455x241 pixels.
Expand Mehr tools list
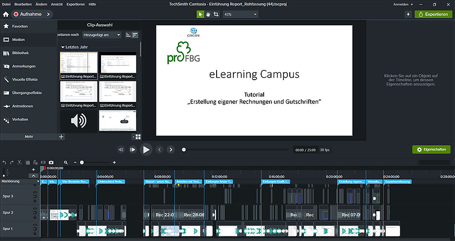click(x=29, y=137)
